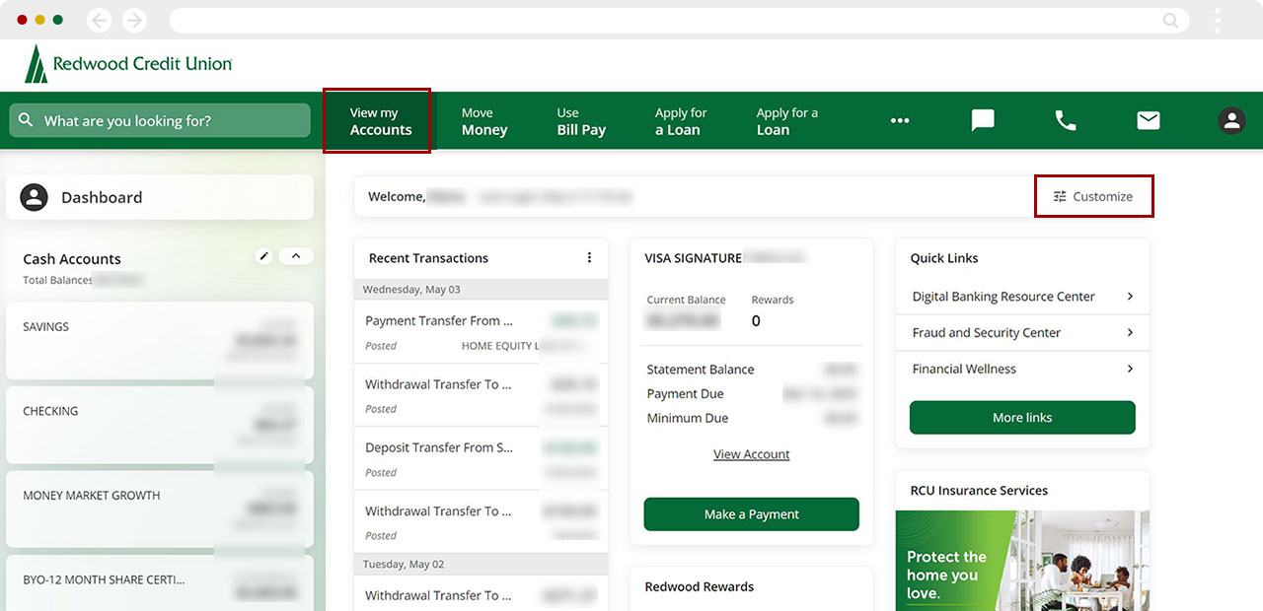Open BYO-12 MONTH SHARE CERTI... account
Image resolution: width=1263 pixels, height=611 pixels.
click(160, 583)
